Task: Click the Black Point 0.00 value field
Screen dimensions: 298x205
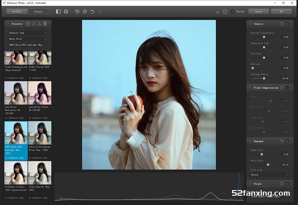Action: [x=285, y=154]
